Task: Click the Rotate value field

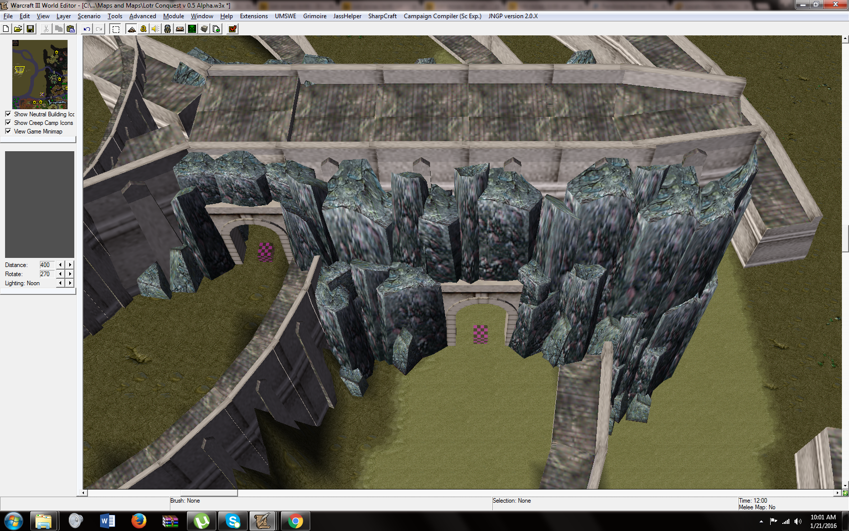Action: [46, 274]
